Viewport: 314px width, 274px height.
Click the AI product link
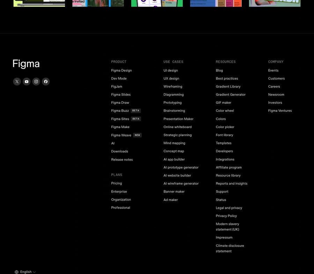[113, 143]
